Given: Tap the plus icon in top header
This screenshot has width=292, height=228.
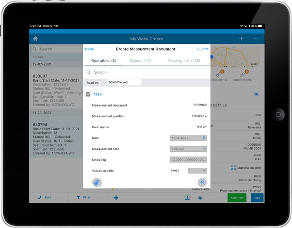Looking at the screenshot, I should point(241,39).
